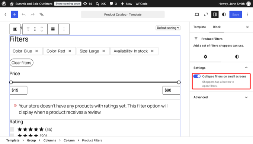Remove the Size: Large filter chip
The image size is (253, 144).
point(103,51)
